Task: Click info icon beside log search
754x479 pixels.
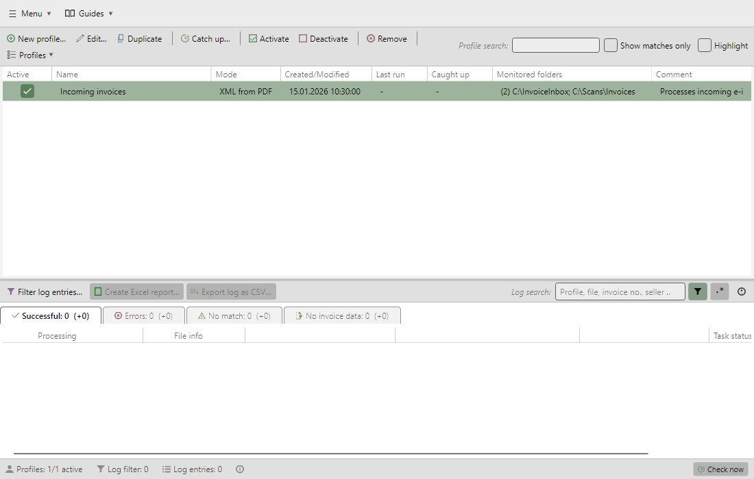Action: tap(742, 292)
